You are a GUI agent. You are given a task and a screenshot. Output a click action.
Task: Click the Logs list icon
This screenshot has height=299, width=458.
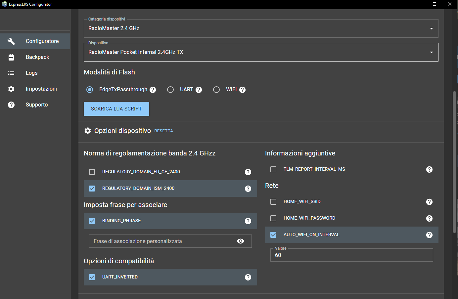click(x=11, y=73)
